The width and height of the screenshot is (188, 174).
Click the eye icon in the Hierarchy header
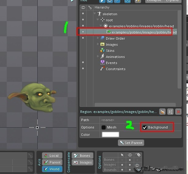(83, 8)
